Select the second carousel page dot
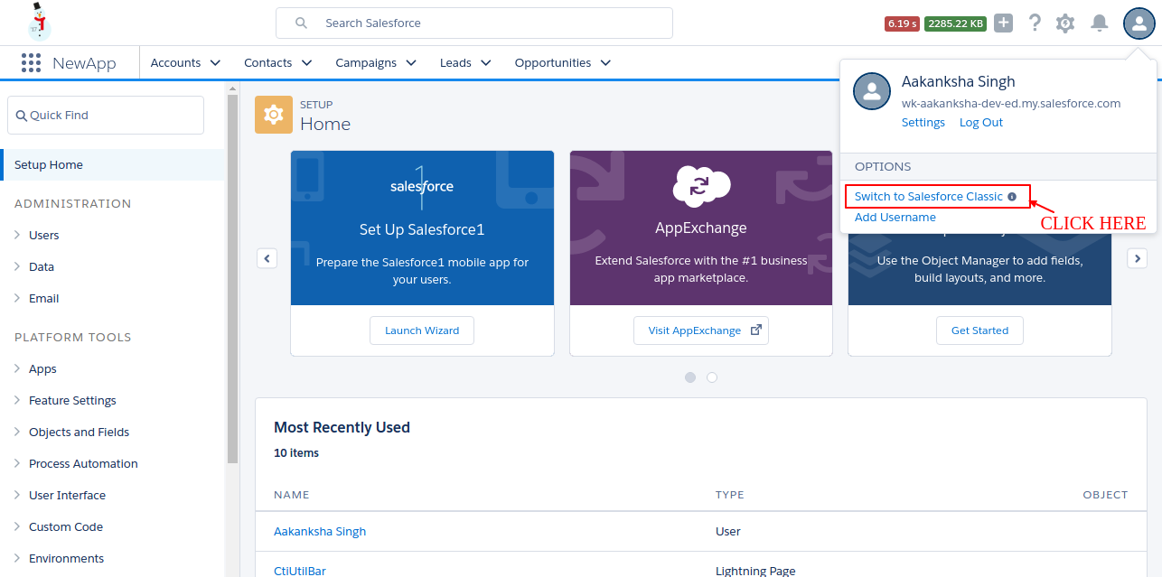The image size is (1162, 577). [x=712, y=377]
